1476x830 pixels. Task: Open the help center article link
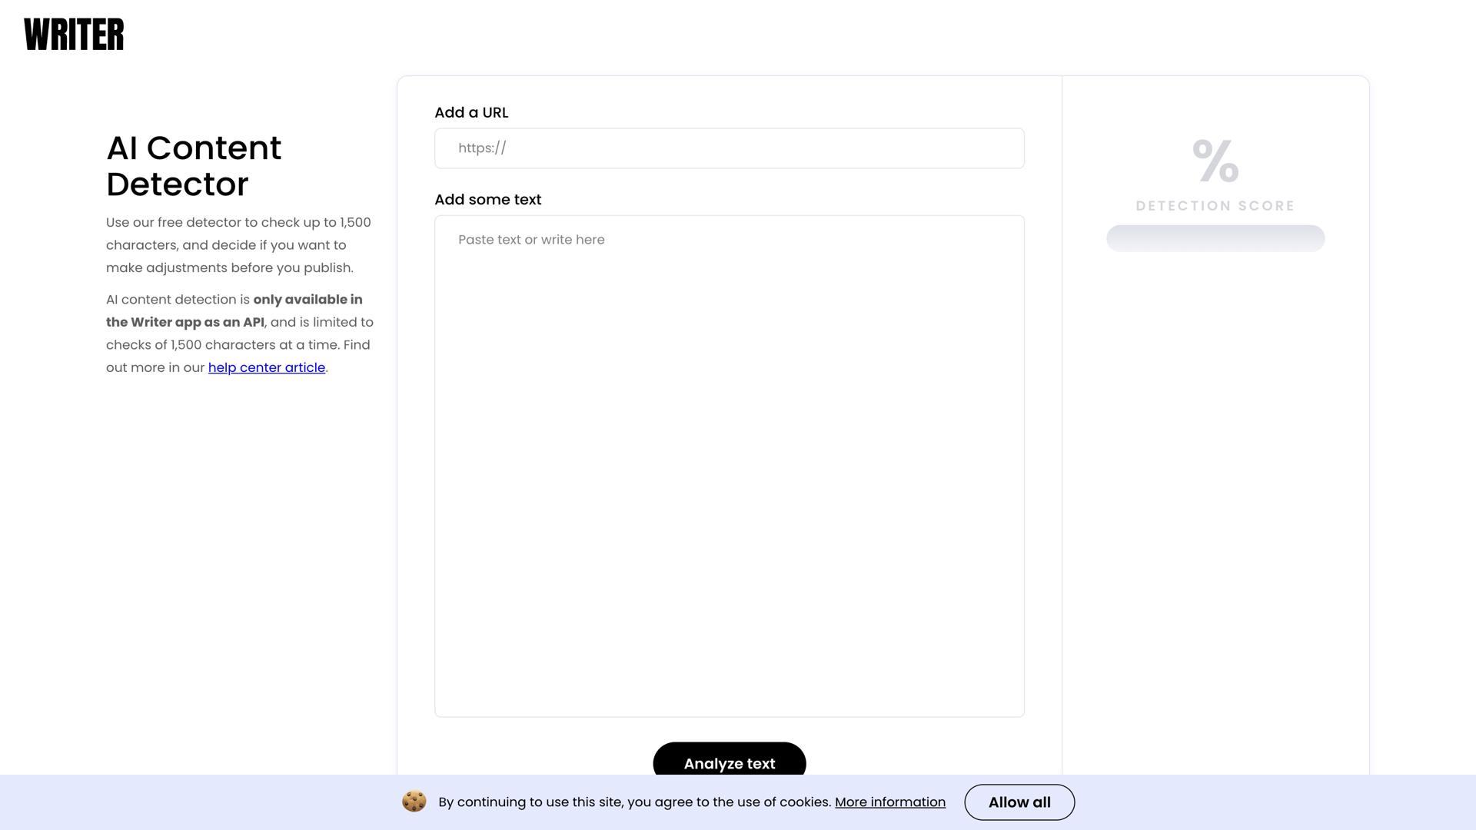tap(266, 367)
